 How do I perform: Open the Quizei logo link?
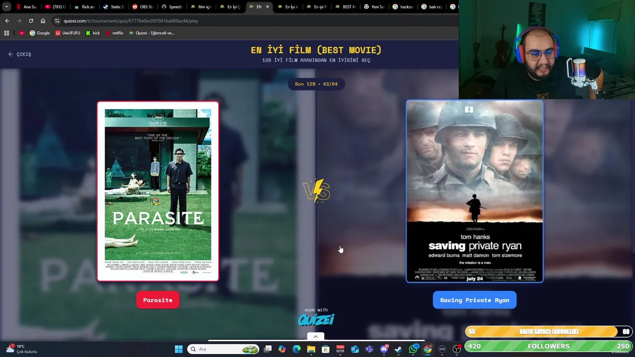point(316,319)
